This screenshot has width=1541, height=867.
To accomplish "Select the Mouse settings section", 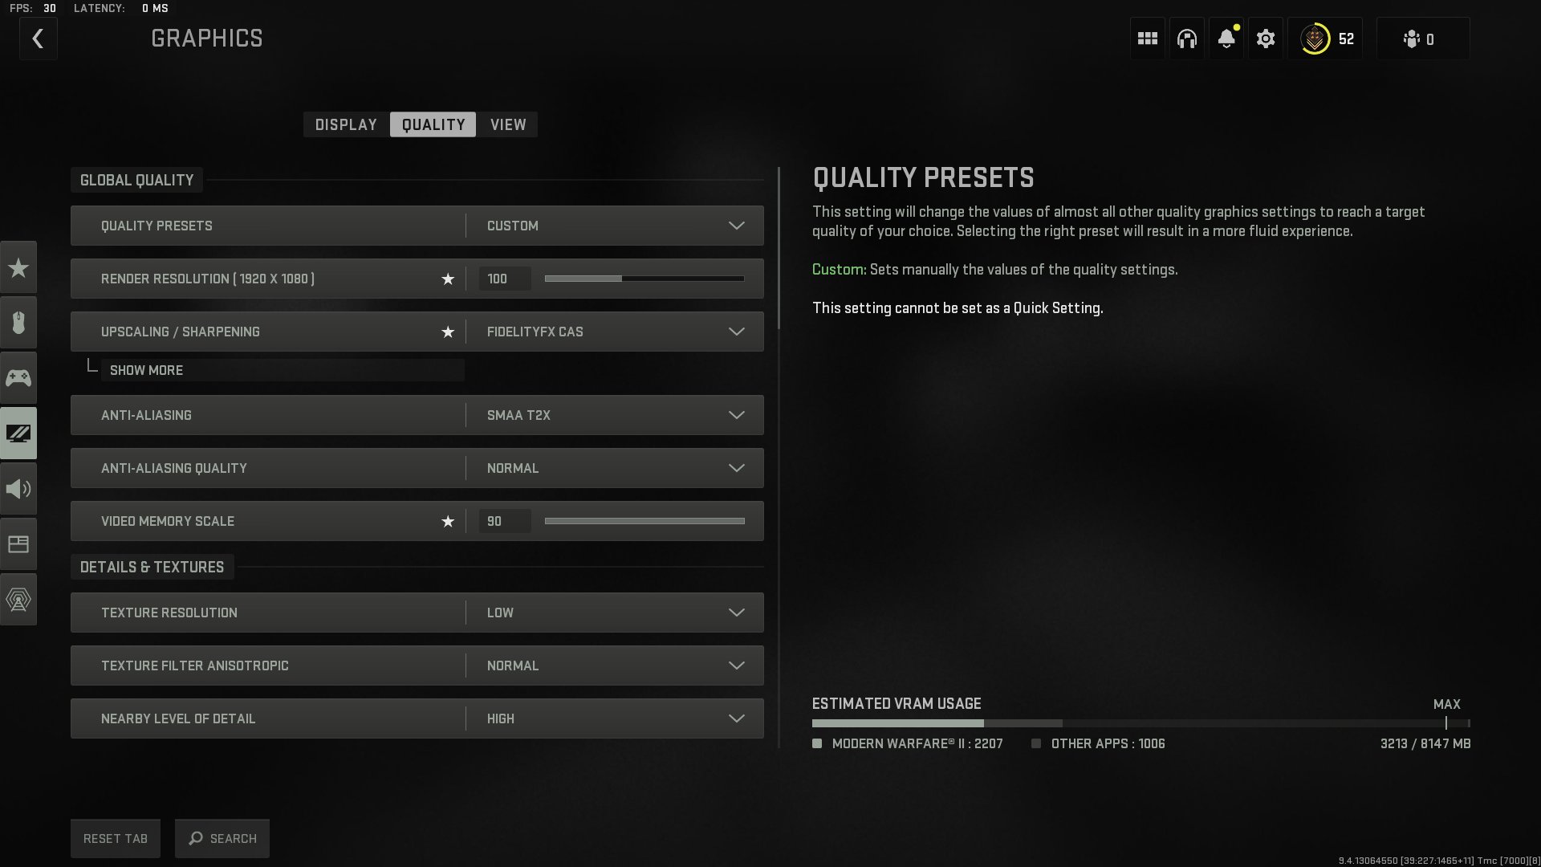I will point(18,323).
